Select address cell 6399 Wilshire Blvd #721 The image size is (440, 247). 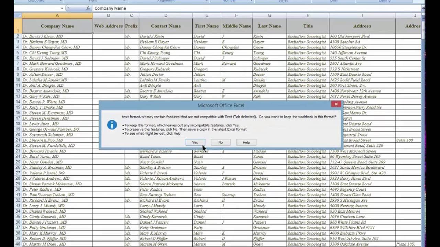point(362,227)
